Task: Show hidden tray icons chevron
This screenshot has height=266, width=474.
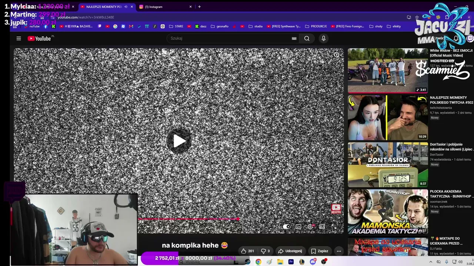Action: point(431,262)
